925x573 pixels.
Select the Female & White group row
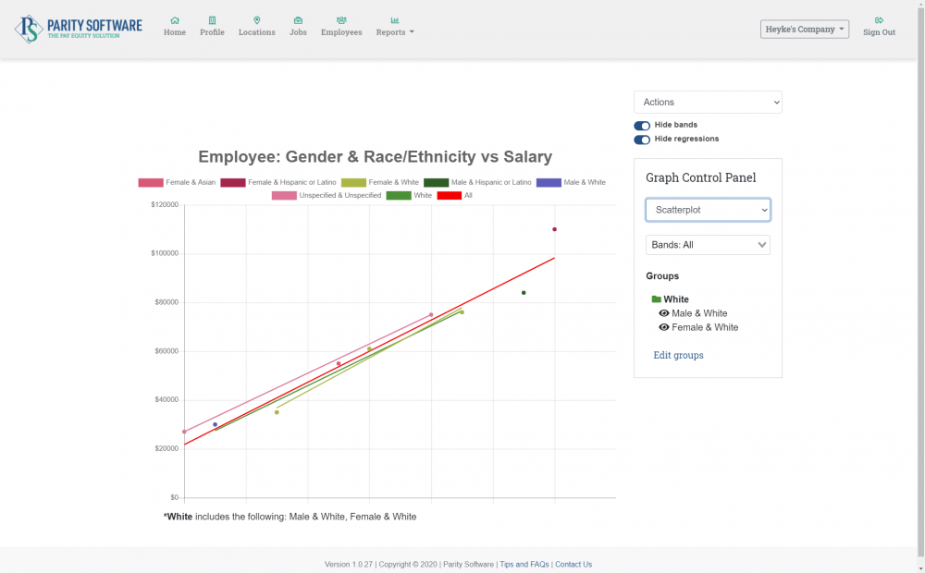[x=704, y=328]
